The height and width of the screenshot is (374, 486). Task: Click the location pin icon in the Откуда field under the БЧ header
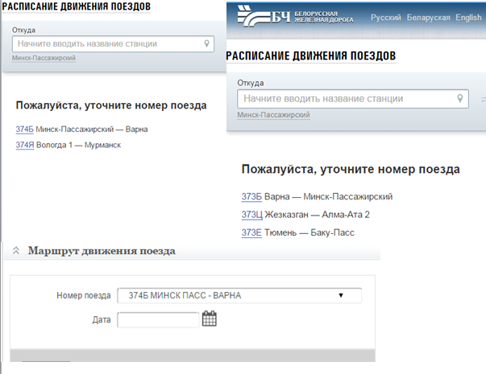click(461, 99)
